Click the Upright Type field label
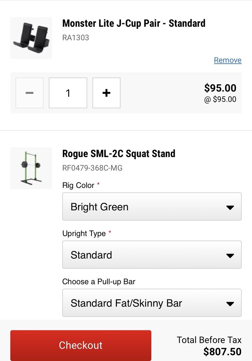Screen dimensions: 252x361 tap(84, 233)
